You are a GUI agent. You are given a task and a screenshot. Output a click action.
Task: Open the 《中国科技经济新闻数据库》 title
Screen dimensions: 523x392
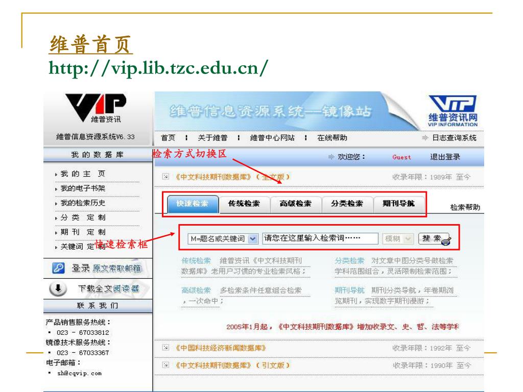221,348
